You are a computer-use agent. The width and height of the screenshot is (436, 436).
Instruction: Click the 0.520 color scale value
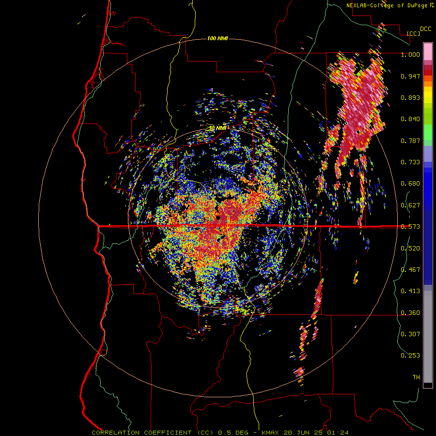(x=410, y=249)
